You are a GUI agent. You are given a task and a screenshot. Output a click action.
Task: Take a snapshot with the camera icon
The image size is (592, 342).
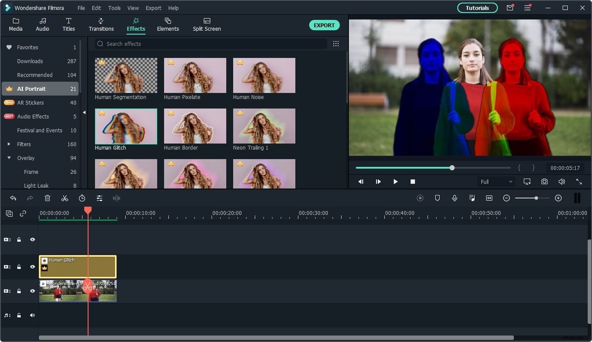pyautogui.click(x=544, y=182)
